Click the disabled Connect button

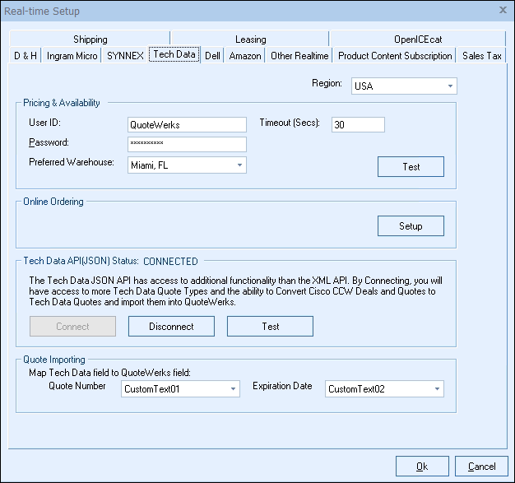click(x=72, y=327)
